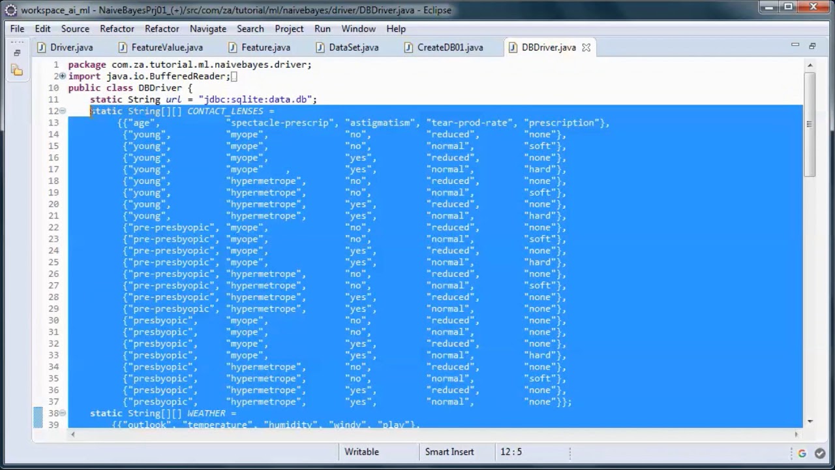Click Java file icon on Driver.java tab

coord(42,47)
